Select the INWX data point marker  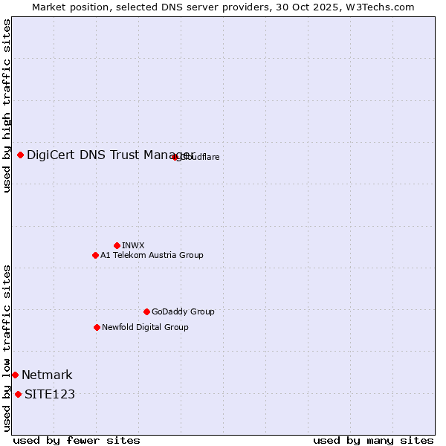[x=117, y=245]
